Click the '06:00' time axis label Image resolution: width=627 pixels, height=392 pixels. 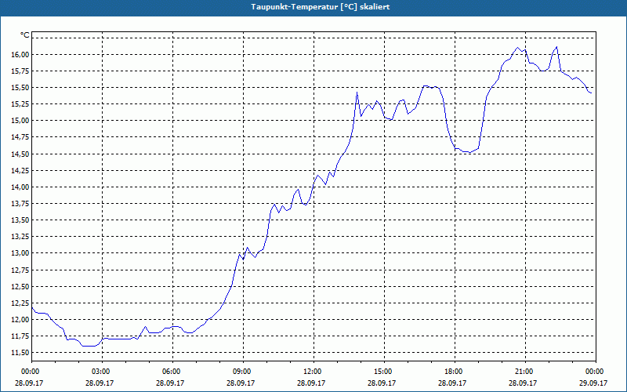(x=170, y=372)
